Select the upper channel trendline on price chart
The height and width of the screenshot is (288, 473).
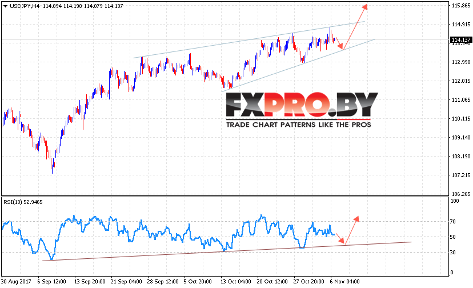[x=249, y=39]
